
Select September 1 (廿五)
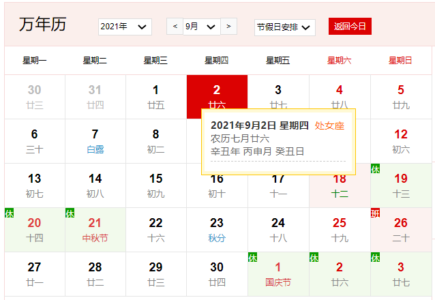pos(156,97)
